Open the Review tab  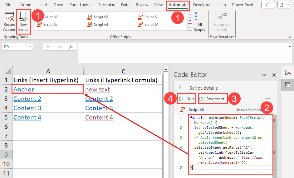coord(142,5)
